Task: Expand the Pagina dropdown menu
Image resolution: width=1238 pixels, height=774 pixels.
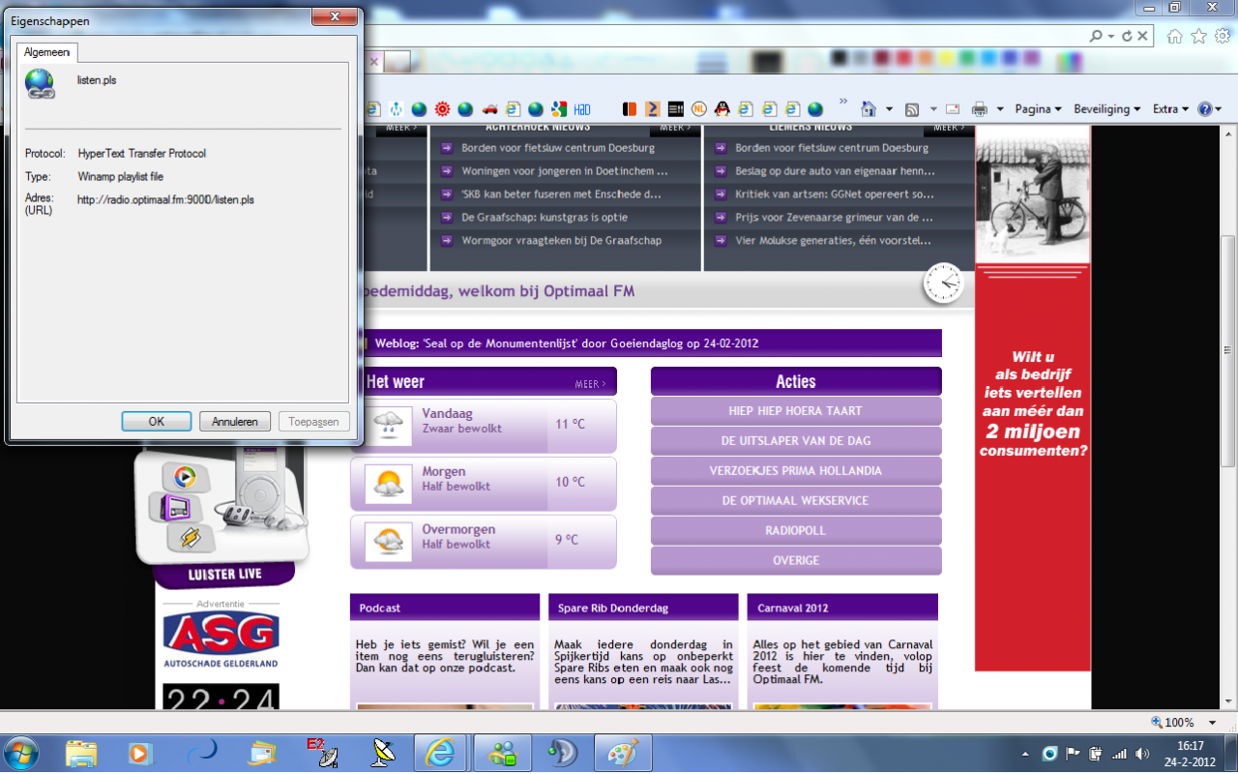Action: 1038,109
